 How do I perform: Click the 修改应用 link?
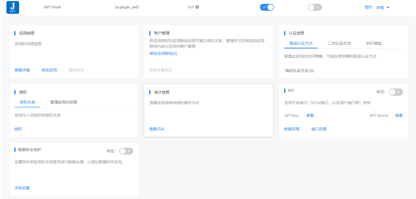[x=49, y=70]
